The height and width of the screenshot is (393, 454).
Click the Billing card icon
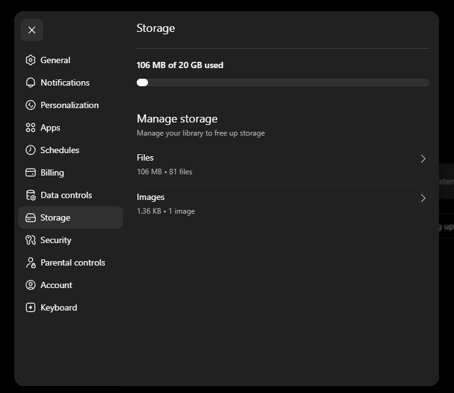(x=31, y=172)
